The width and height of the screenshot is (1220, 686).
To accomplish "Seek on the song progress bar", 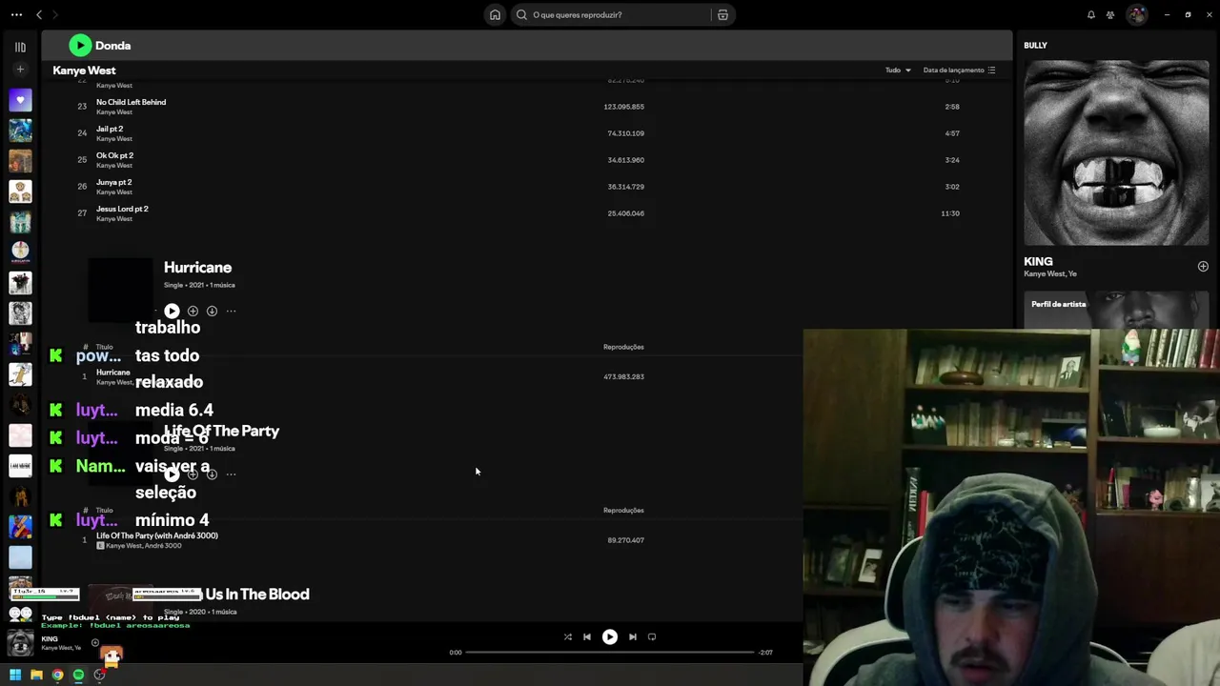I will [x=610, y=653].
